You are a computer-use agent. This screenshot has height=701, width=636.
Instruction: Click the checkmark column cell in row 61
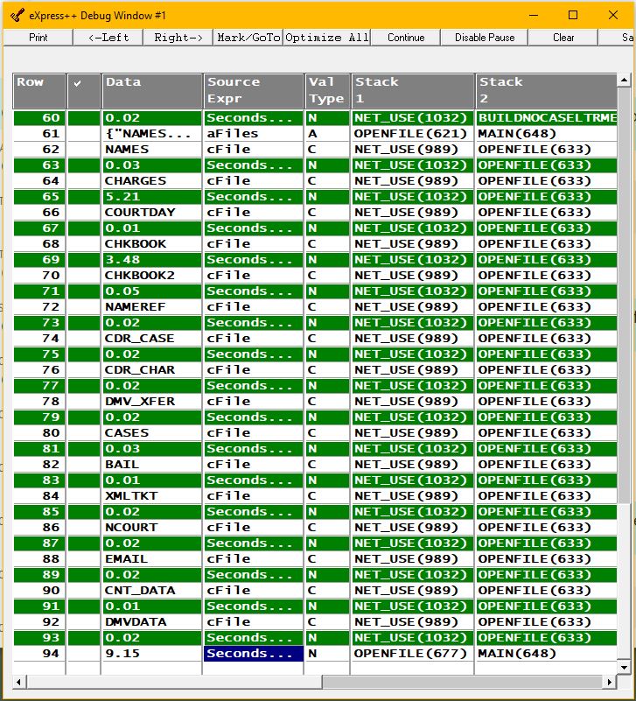[x=84, y=134]
